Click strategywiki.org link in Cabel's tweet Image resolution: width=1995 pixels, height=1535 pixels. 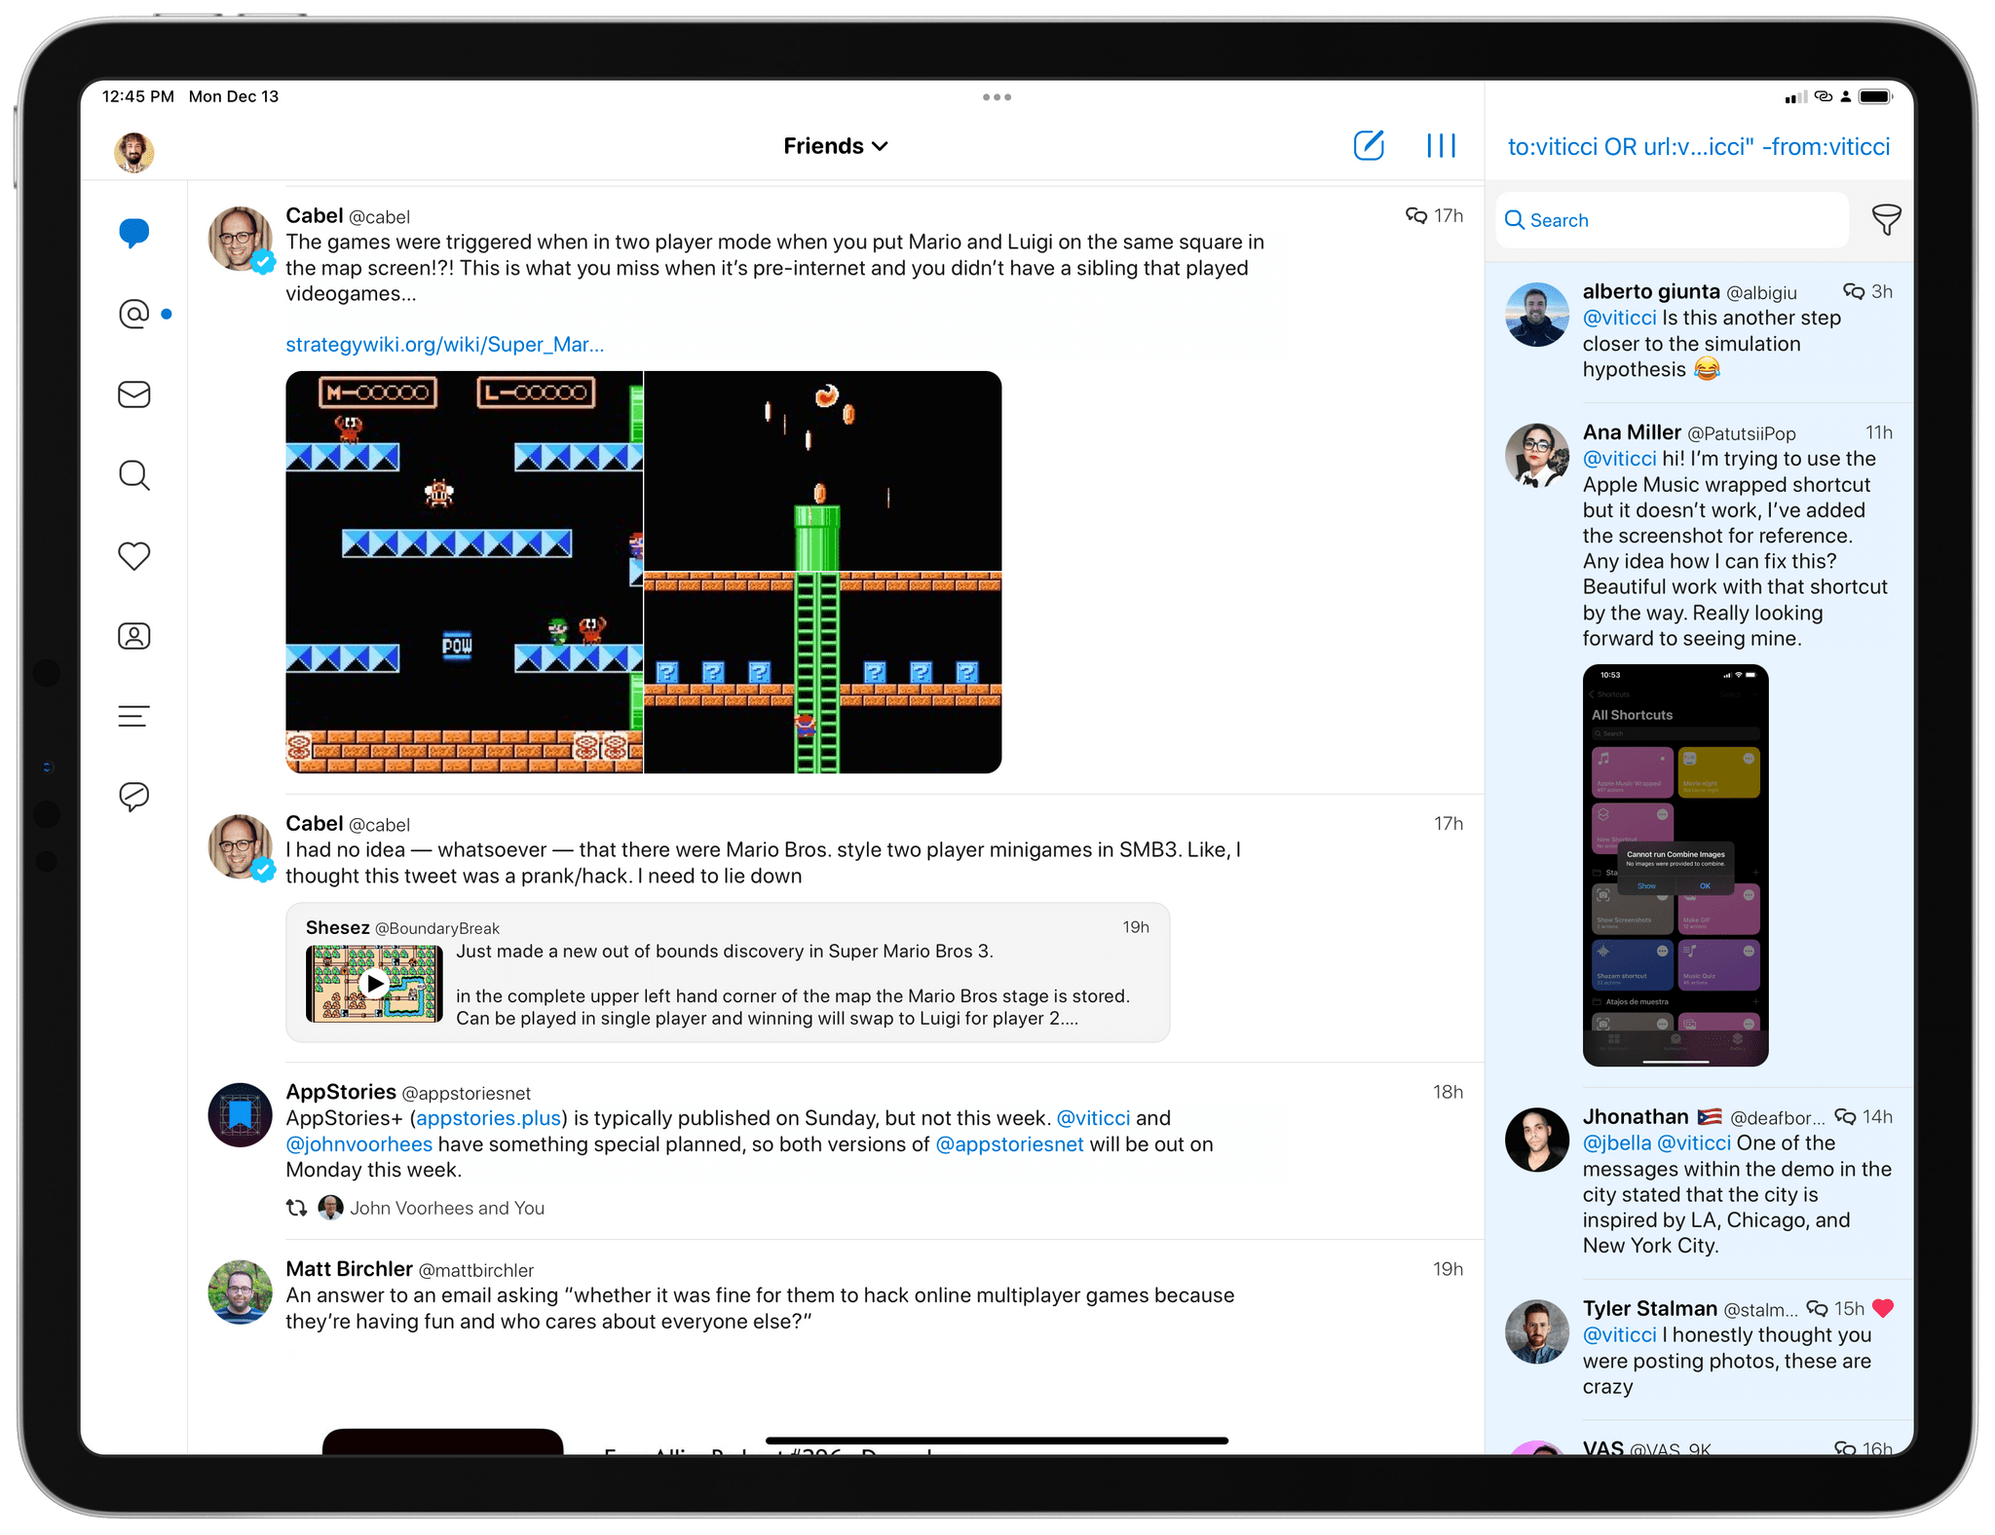coord(447,344)
